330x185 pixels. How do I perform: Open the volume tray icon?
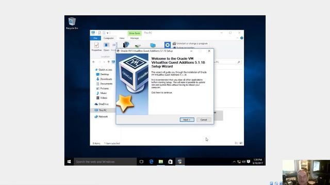[244, 162]
